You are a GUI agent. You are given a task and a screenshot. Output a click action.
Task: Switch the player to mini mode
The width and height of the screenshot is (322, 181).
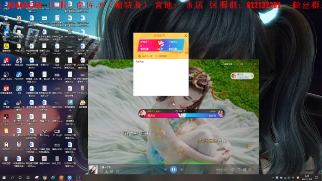[242, 64]
